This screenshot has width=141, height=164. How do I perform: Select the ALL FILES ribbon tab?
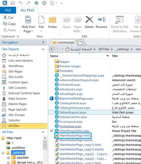coord(27,10)
